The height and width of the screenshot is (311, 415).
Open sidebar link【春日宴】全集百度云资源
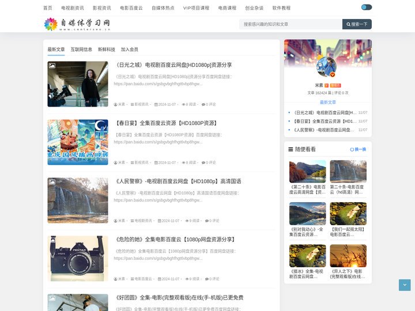[325, 122]
